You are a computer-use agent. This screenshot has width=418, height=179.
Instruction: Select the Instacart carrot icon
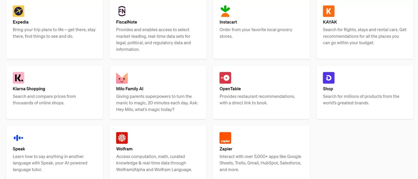tap(225, 11)
